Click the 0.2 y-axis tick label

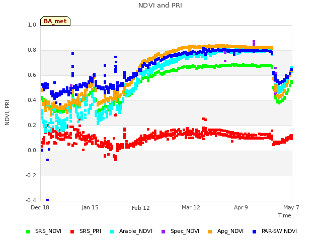[x=32, y=125]
